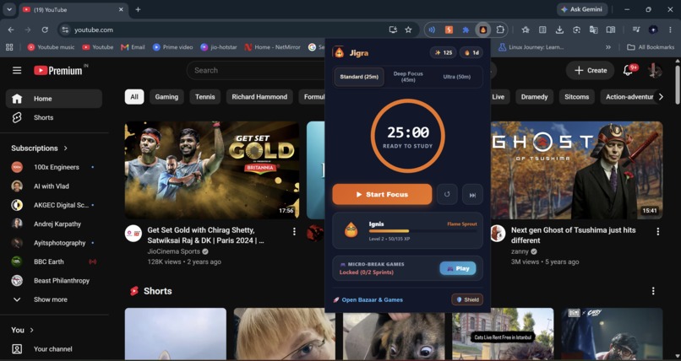Open the Shorts shelf three-dot menu

point(653,291)
